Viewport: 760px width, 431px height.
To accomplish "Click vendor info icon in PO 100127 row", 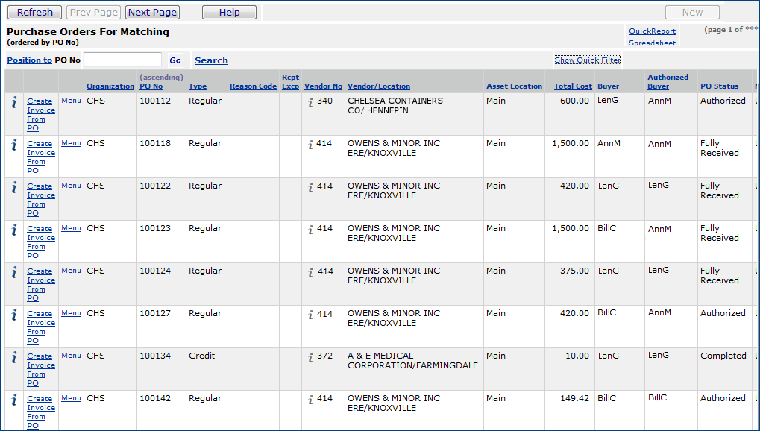I will tap(310, 315).
